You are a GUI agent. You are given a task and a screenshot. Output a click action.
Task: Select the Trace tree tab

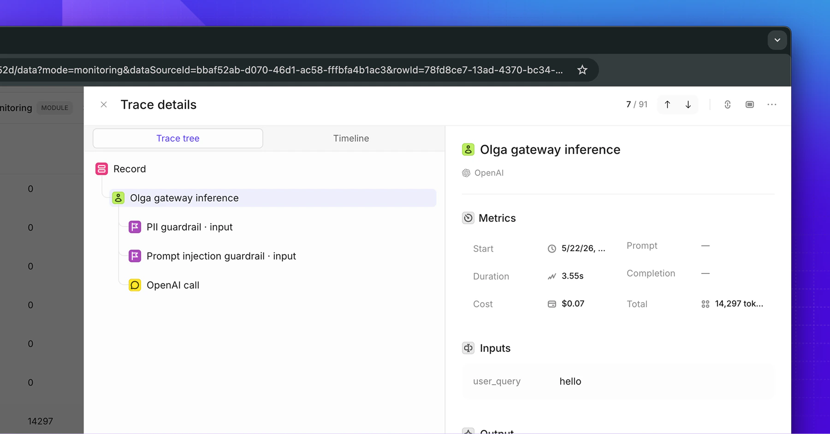178,138
